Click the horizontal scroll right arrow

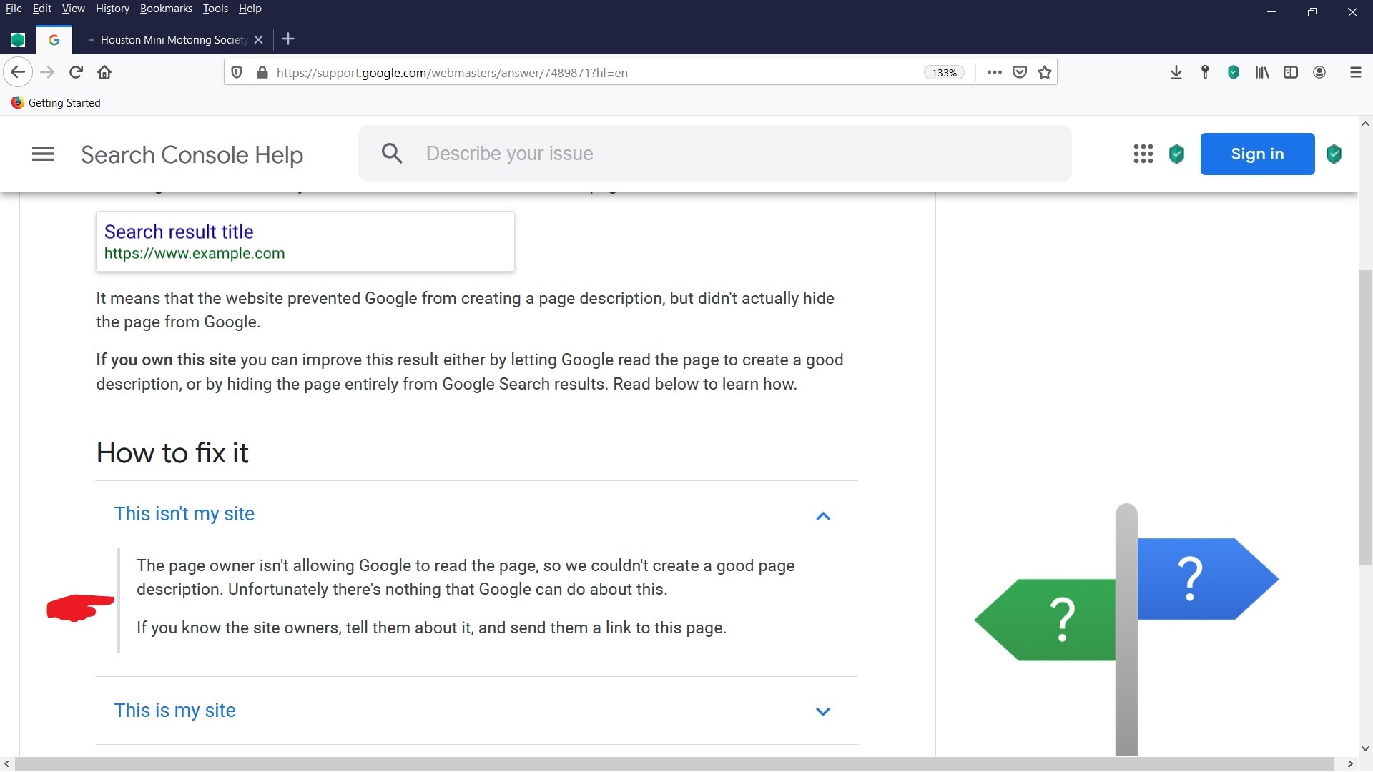point(1350,763)
